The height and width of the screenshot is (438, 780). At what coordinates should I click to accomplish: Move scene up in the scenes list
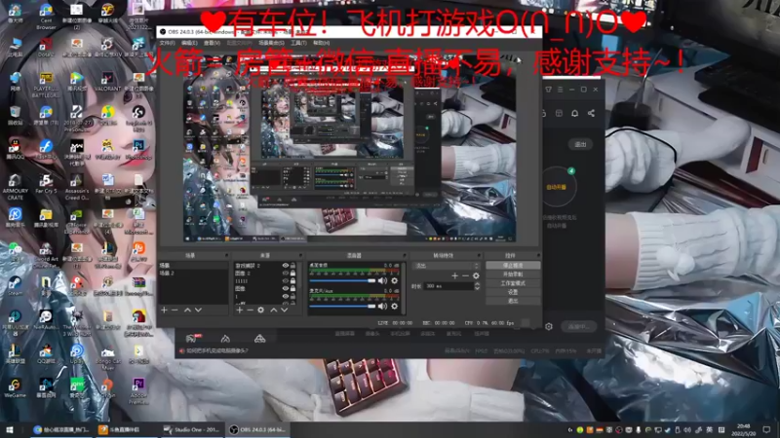pyautogui.click(x=187, y=310)
